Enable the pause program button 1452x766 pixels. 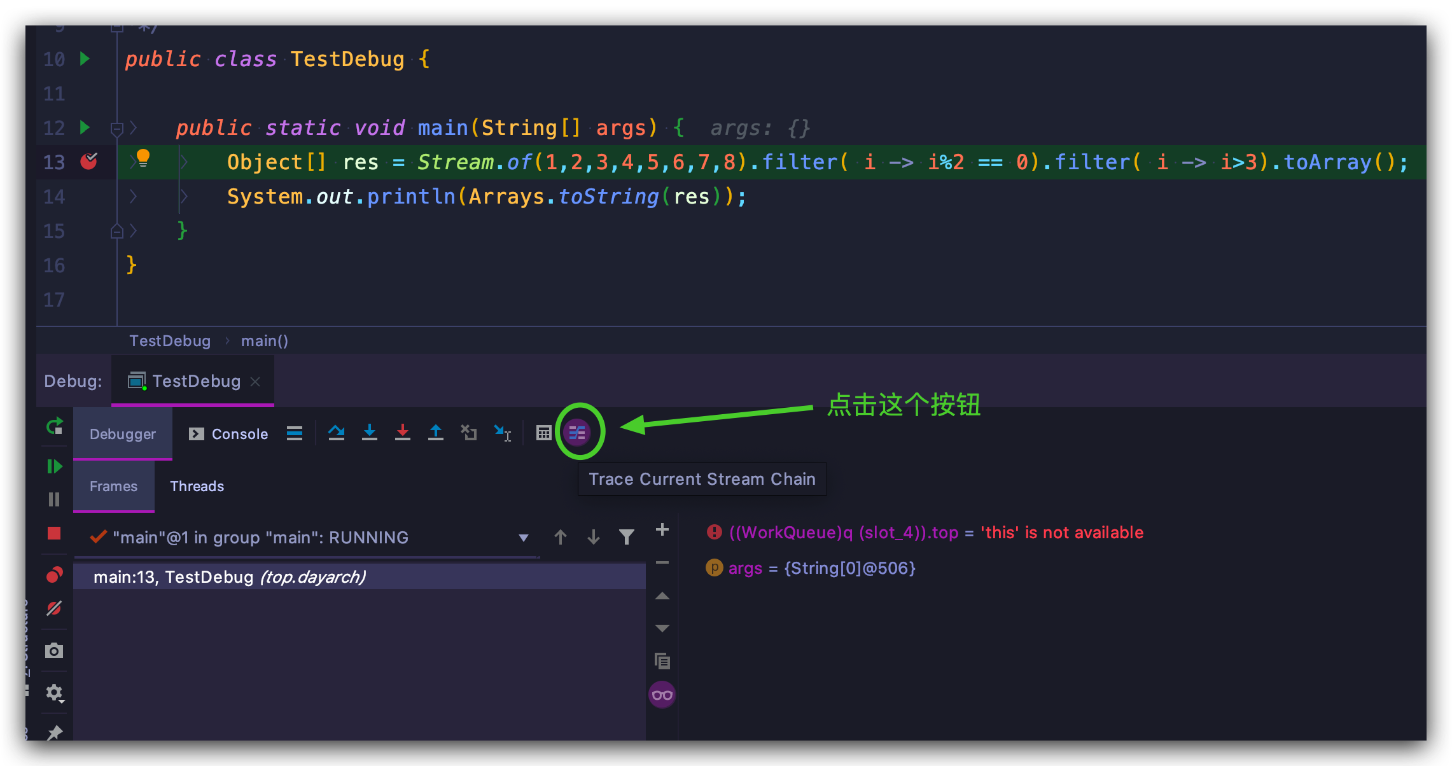coord(55,500)
